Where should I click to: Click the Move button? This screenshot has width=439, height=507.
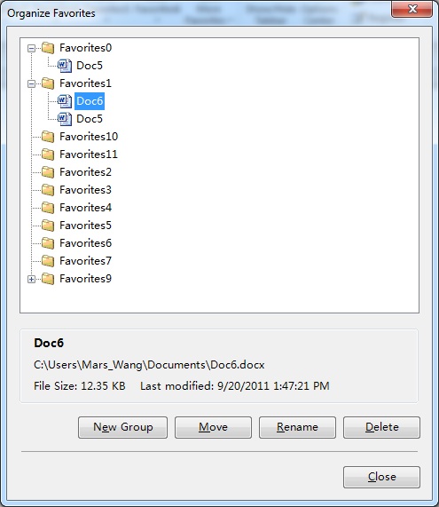[x=213, y=427]
